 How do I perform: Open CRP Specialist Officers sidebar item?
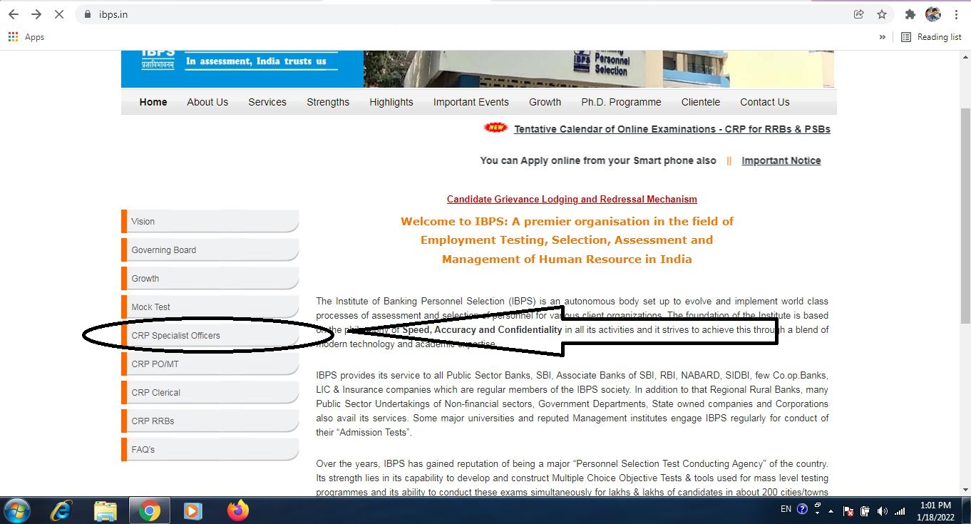pyautogui.click(x=210, y=335)
